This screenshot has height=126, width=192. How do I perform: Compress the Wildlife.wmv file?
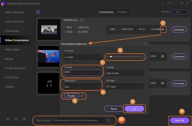click(x=179, y=30)
